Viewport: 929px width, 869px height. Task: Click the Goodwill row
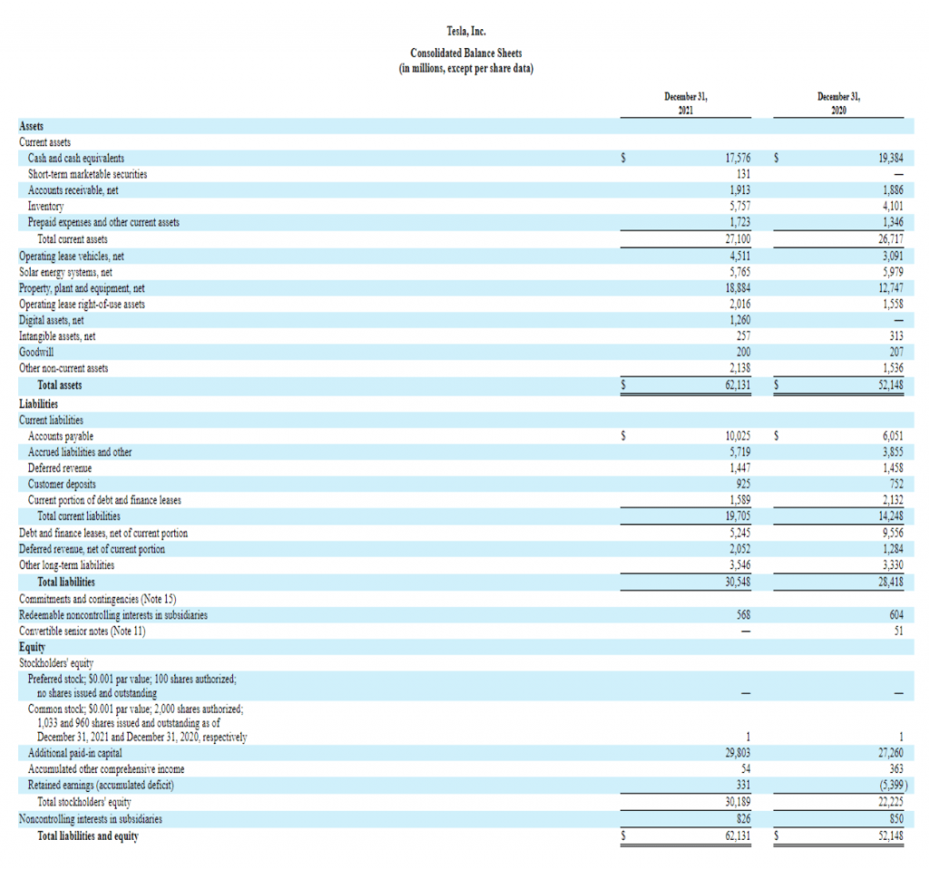point(37,352)
